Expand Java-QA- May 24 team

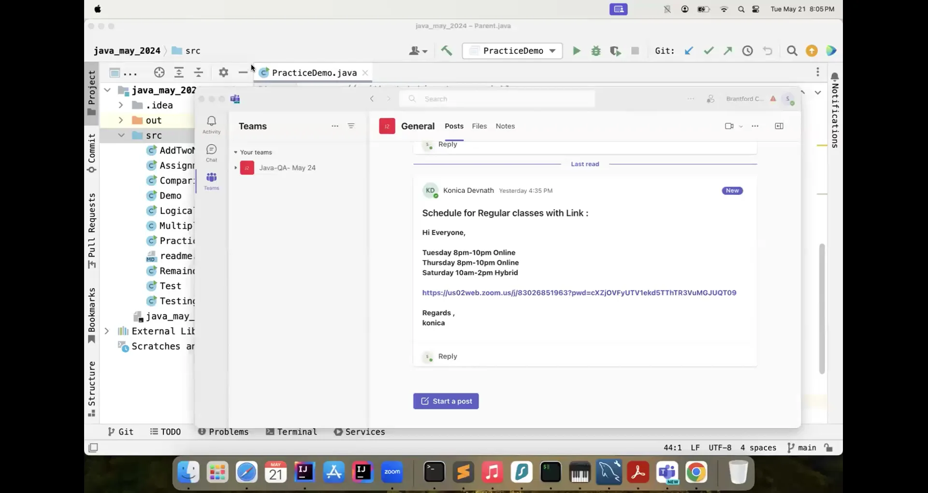(235, 168)
